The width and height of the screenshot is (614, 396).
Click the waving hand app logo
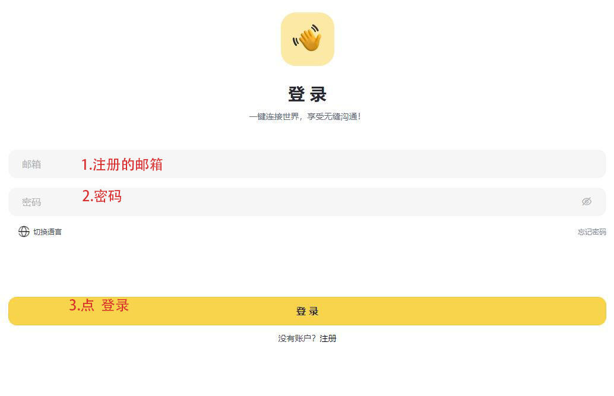click(x=308, y=39)
